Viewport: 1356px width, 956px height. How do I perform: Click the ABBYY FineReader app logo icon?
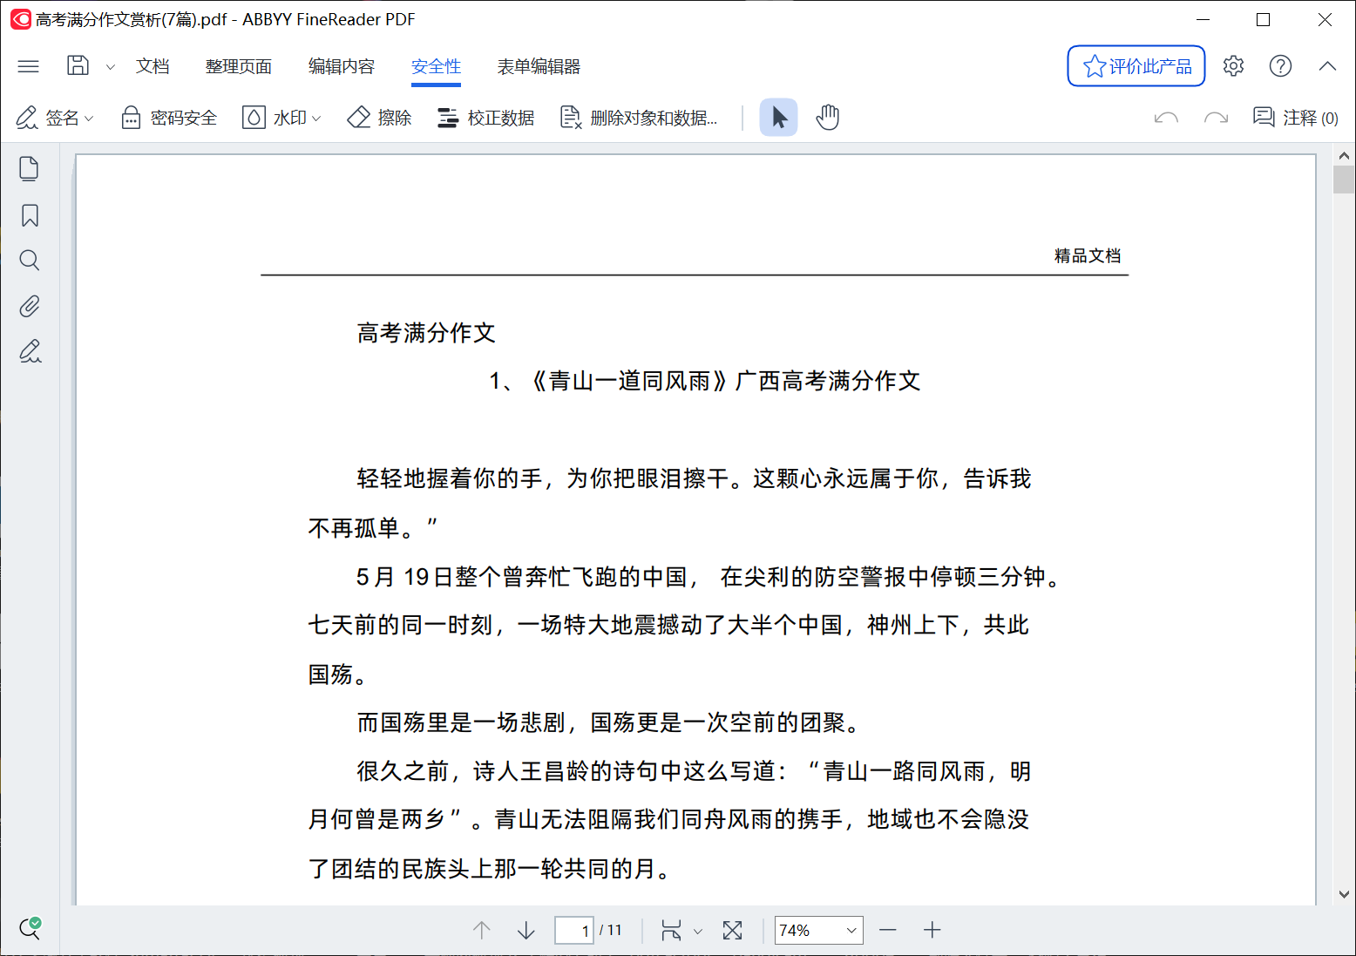21,19
